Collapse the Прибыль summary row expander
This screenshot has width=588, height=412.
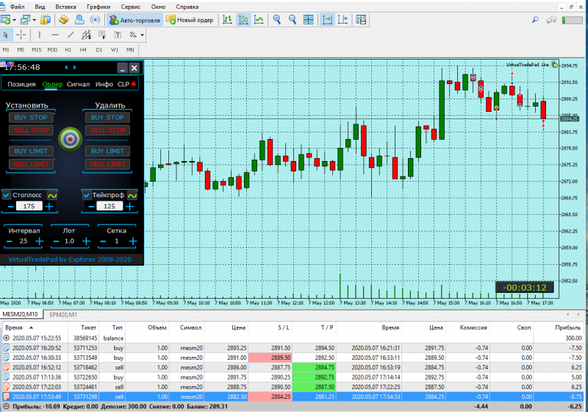coord(7,406)
